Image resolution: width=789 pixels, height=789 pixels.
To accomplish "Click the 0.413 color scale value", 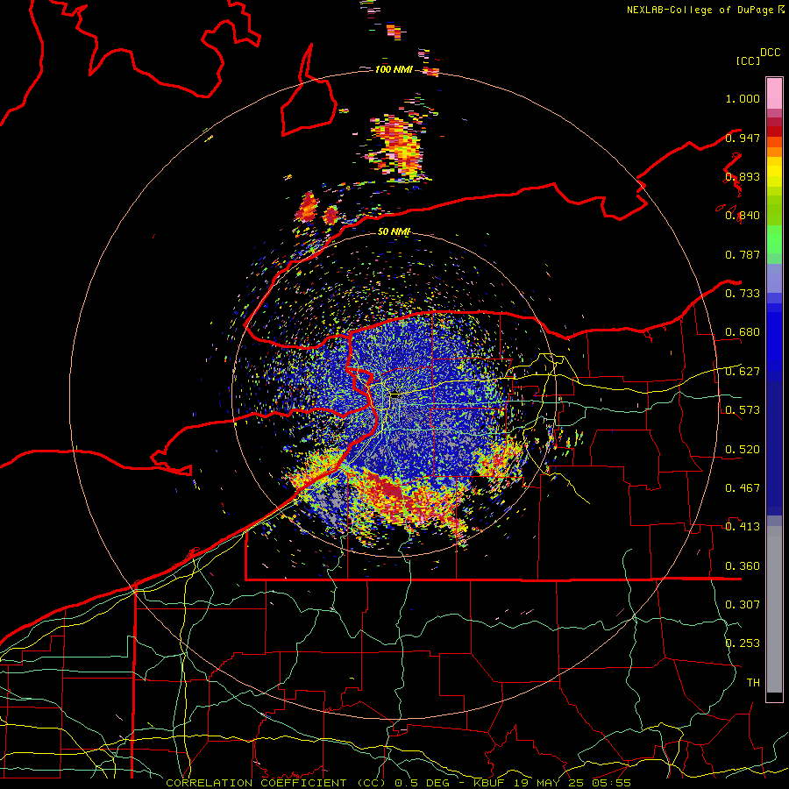I will [743, 527].
